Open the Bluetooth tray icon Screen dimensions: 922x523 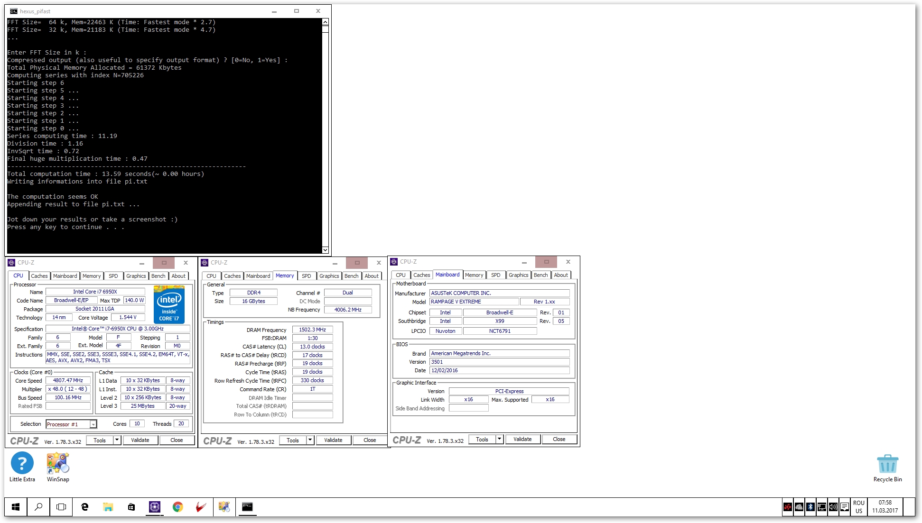(x=810, y=507)
